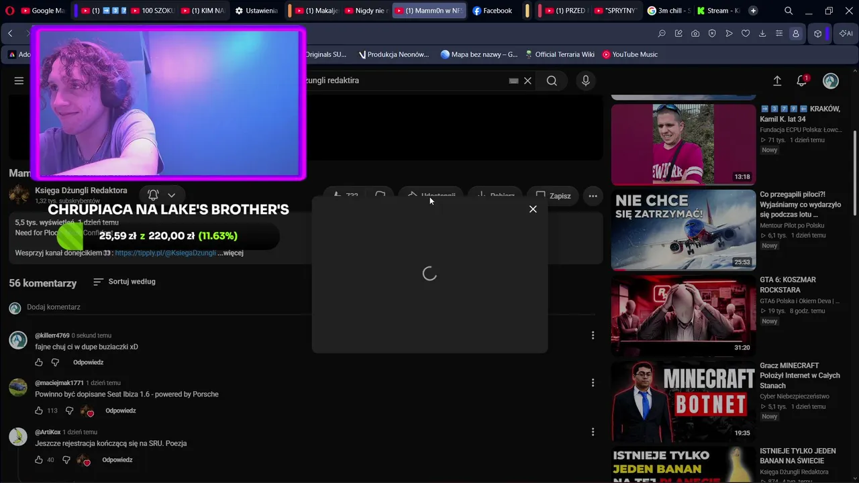Viewport: 859px width, 483px height.
Task: Switch to the 100 SZOKU browser tab
Action: (152, 11)
